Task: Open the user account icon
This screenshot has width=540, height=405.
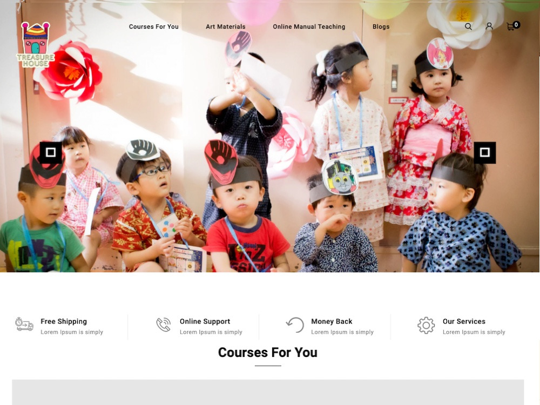Action: (489, 26)
